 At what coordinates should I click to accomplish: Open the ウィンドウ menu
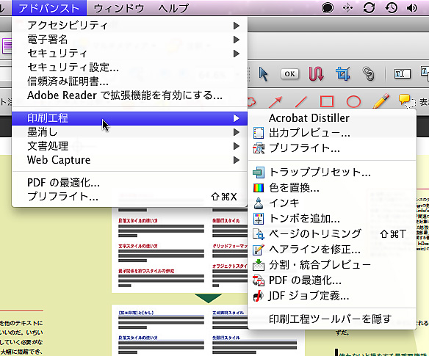point(119,8)
